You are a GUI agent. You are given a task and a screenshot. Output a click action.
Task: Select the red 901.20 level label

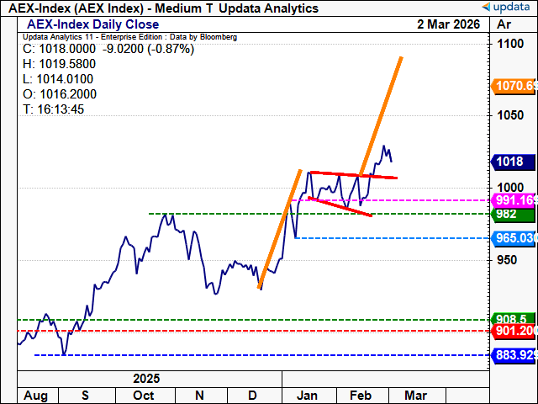[514, 332]
